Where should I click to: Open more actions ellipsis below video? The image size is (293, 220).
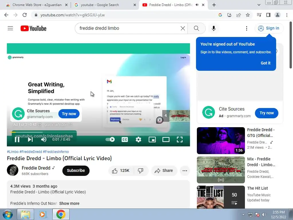(185, 171)
